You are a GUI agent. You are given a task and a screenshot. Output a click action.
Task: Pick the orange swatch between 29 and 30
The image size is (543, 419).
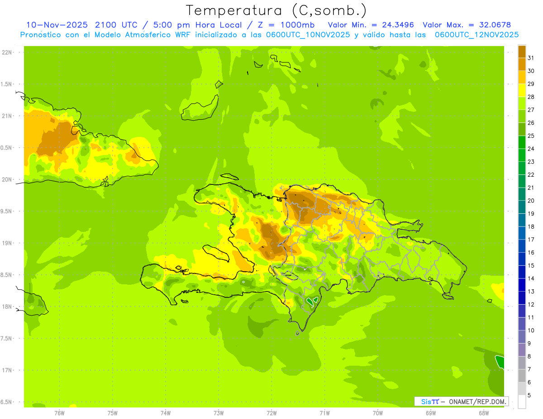click(x=522, y=77)
